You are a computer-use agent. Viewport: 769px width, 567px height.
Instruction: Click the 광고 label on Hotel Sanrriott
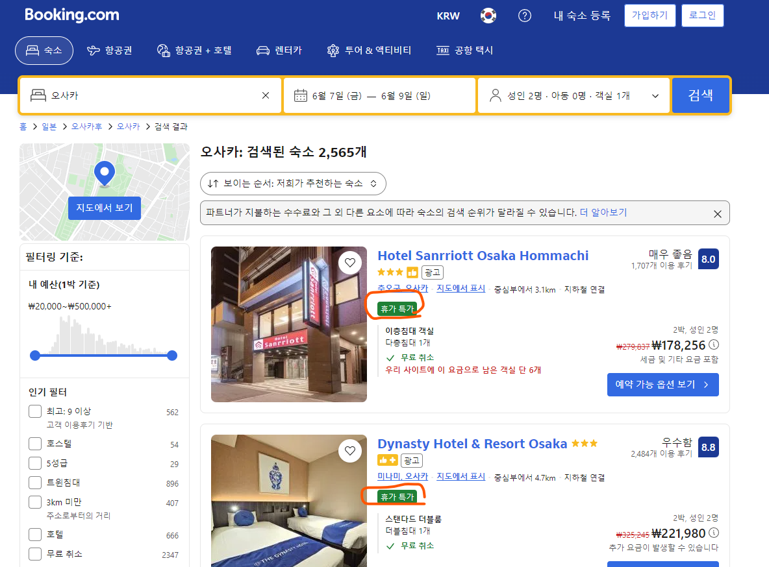(433, 272)
